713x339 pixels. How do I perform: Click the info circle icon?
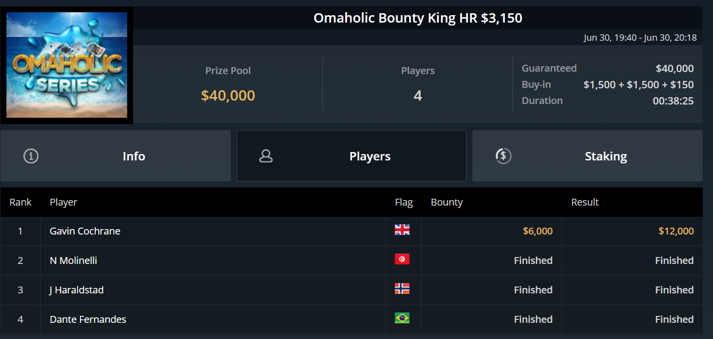click(x=31, y=156)
